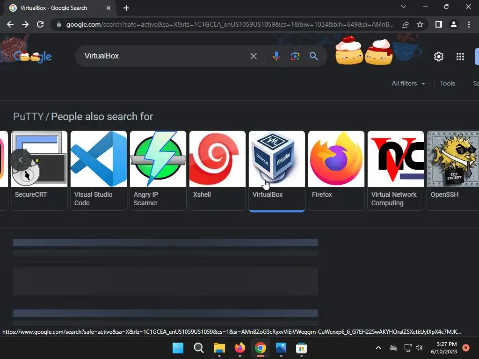Open the tab search chevron
The width and height of the screenshot is (479, 359).
(x=404, y=7)
